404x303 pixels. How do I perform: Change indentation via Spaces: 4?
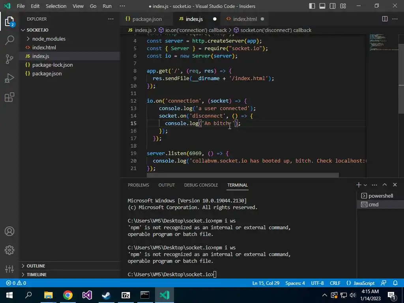pos(295,283)
